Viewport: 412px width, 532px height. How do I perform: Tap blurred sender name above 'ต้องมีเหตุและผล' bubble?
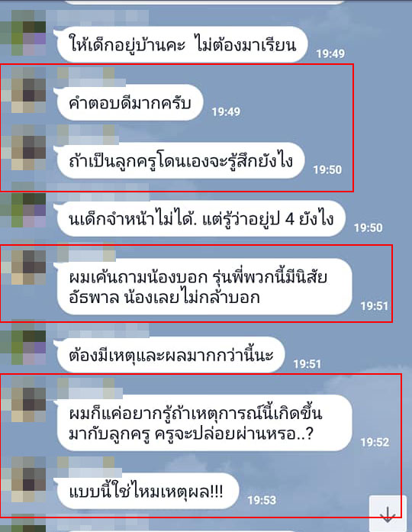[98, 330]
